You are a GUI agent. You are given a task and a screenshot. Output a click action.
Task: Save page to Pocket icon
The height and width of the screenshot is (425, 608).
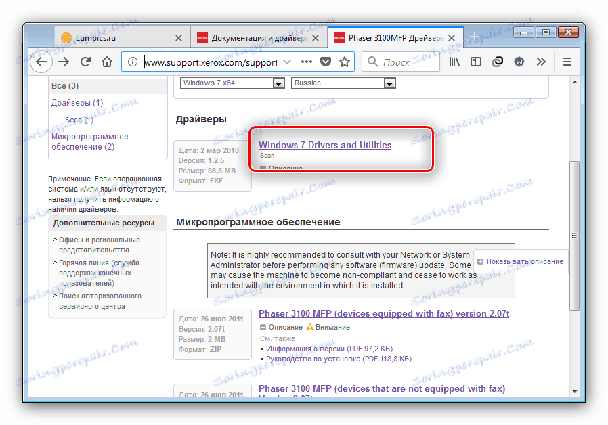326,62
